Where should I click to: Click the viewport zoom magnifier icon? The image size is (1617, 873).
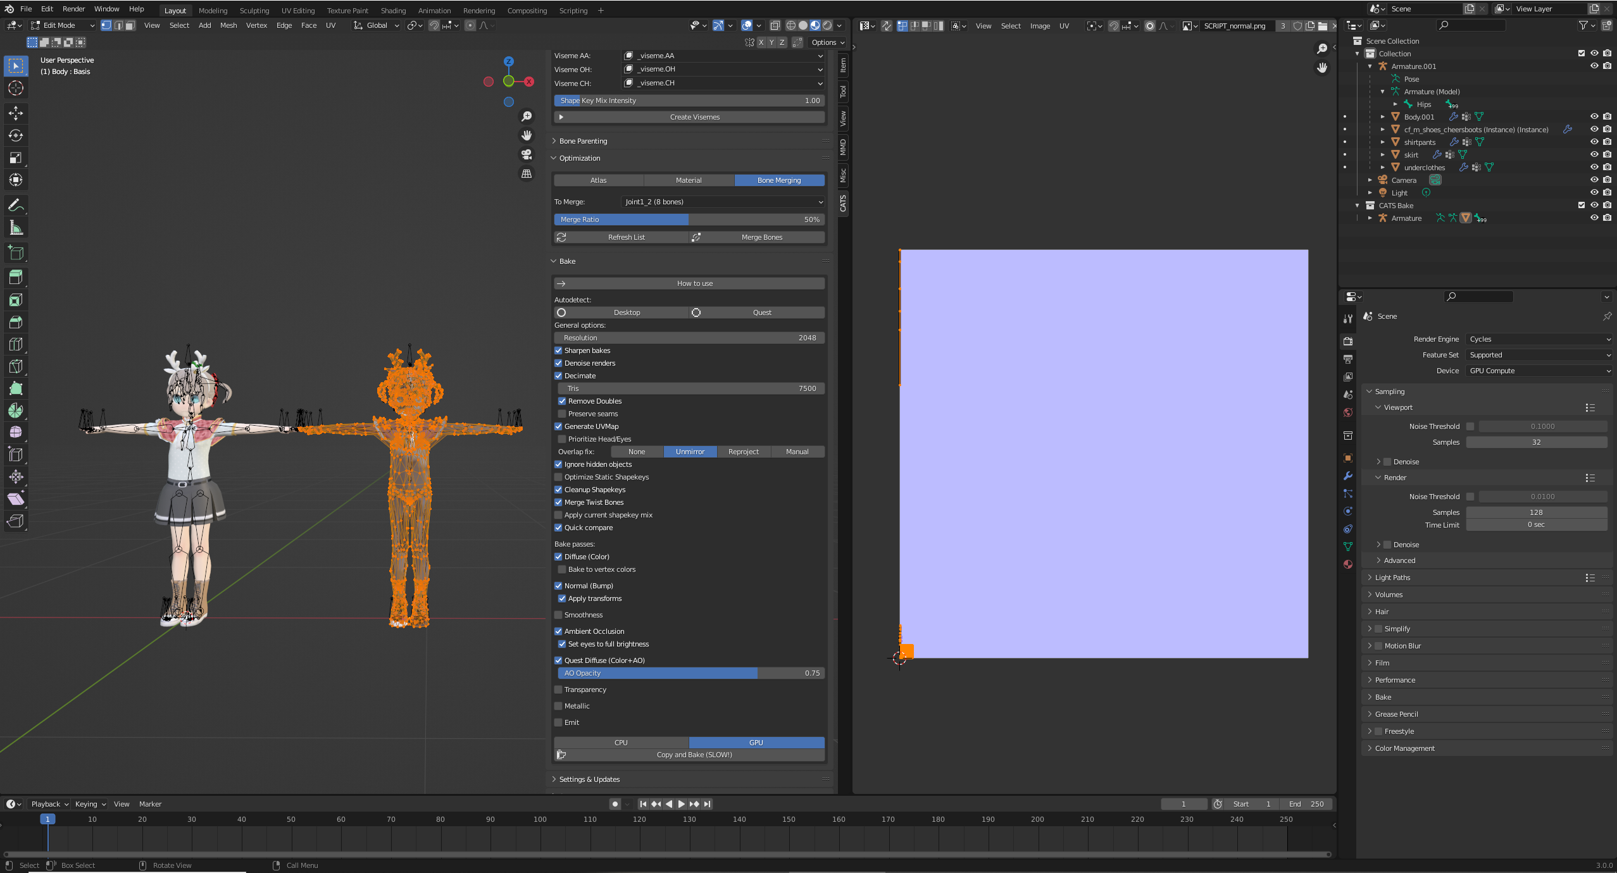(x=527, y=116)
